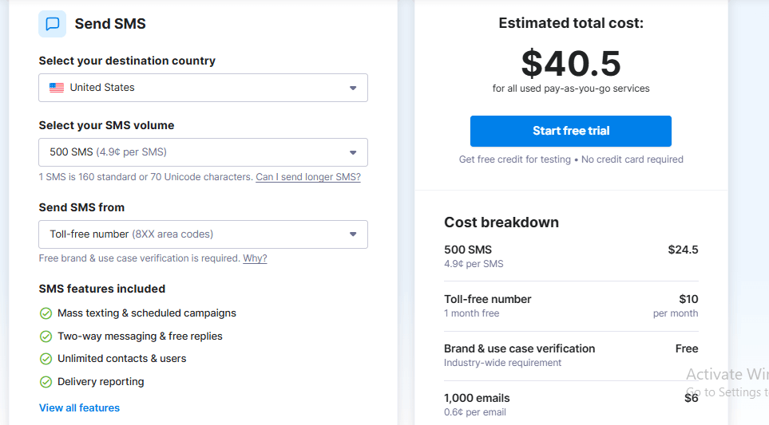Click the check icon beside Delivery reporting
Viewport: 769px width, 425px height.
[x=46, y=382]
